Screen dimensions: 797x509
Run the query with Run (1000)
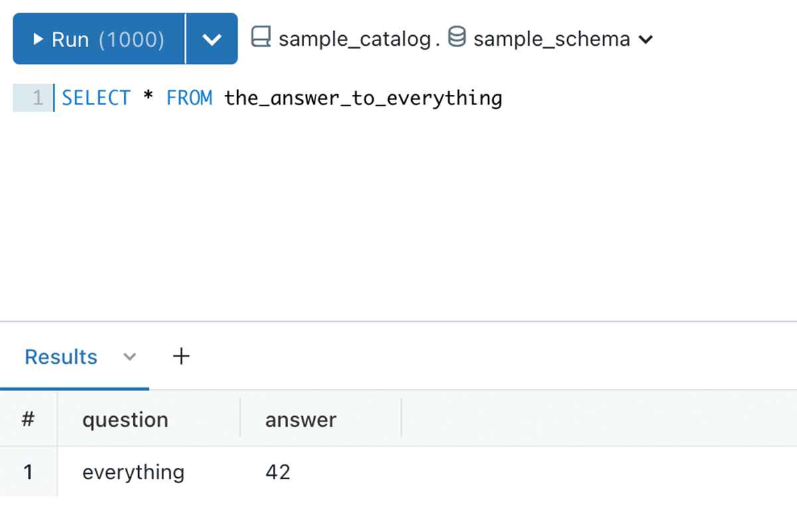tap(100, 39)
